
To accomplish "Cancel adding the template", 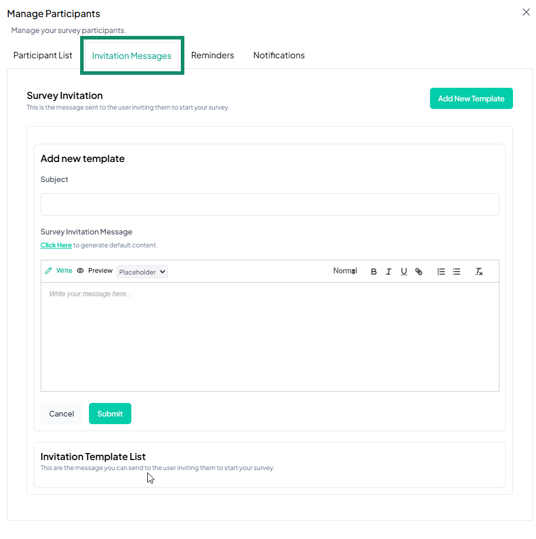I will point(62,414).
